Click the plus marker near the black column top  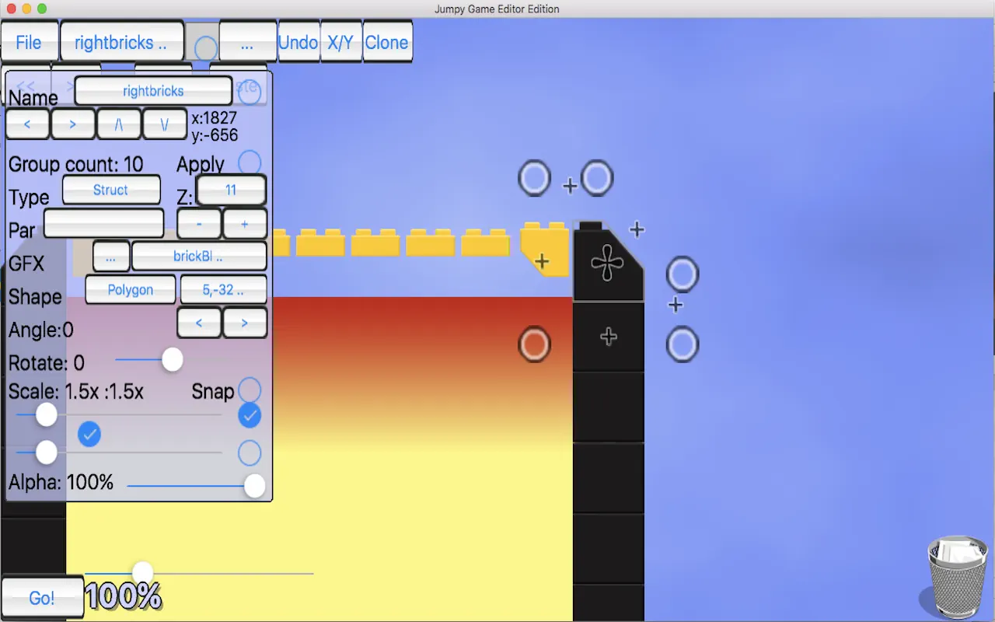[x=637, y=229]
